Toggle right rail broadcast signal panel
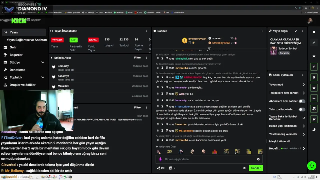320x180 pixels. point(314,98)
